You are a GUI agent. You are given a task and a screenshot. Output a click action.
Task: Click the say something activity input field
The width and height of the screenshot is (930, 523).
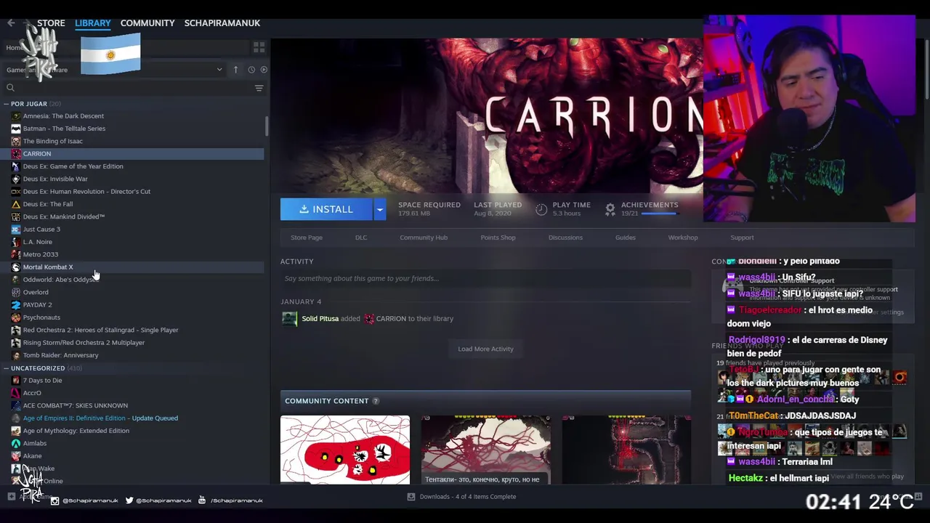485,279
